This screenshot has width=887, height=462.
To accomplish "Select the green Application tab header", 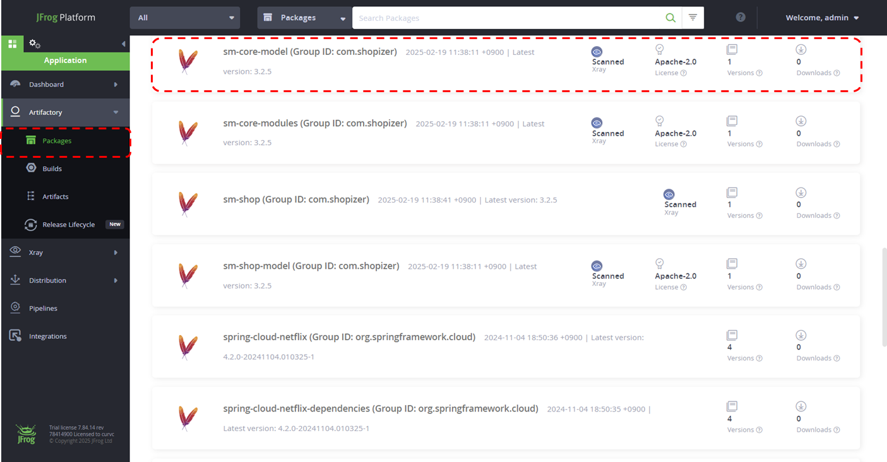I will click(66, 61).
